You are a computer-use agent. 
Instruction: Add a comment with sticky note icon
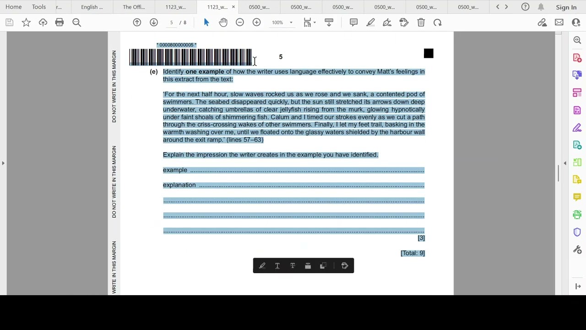353,22
